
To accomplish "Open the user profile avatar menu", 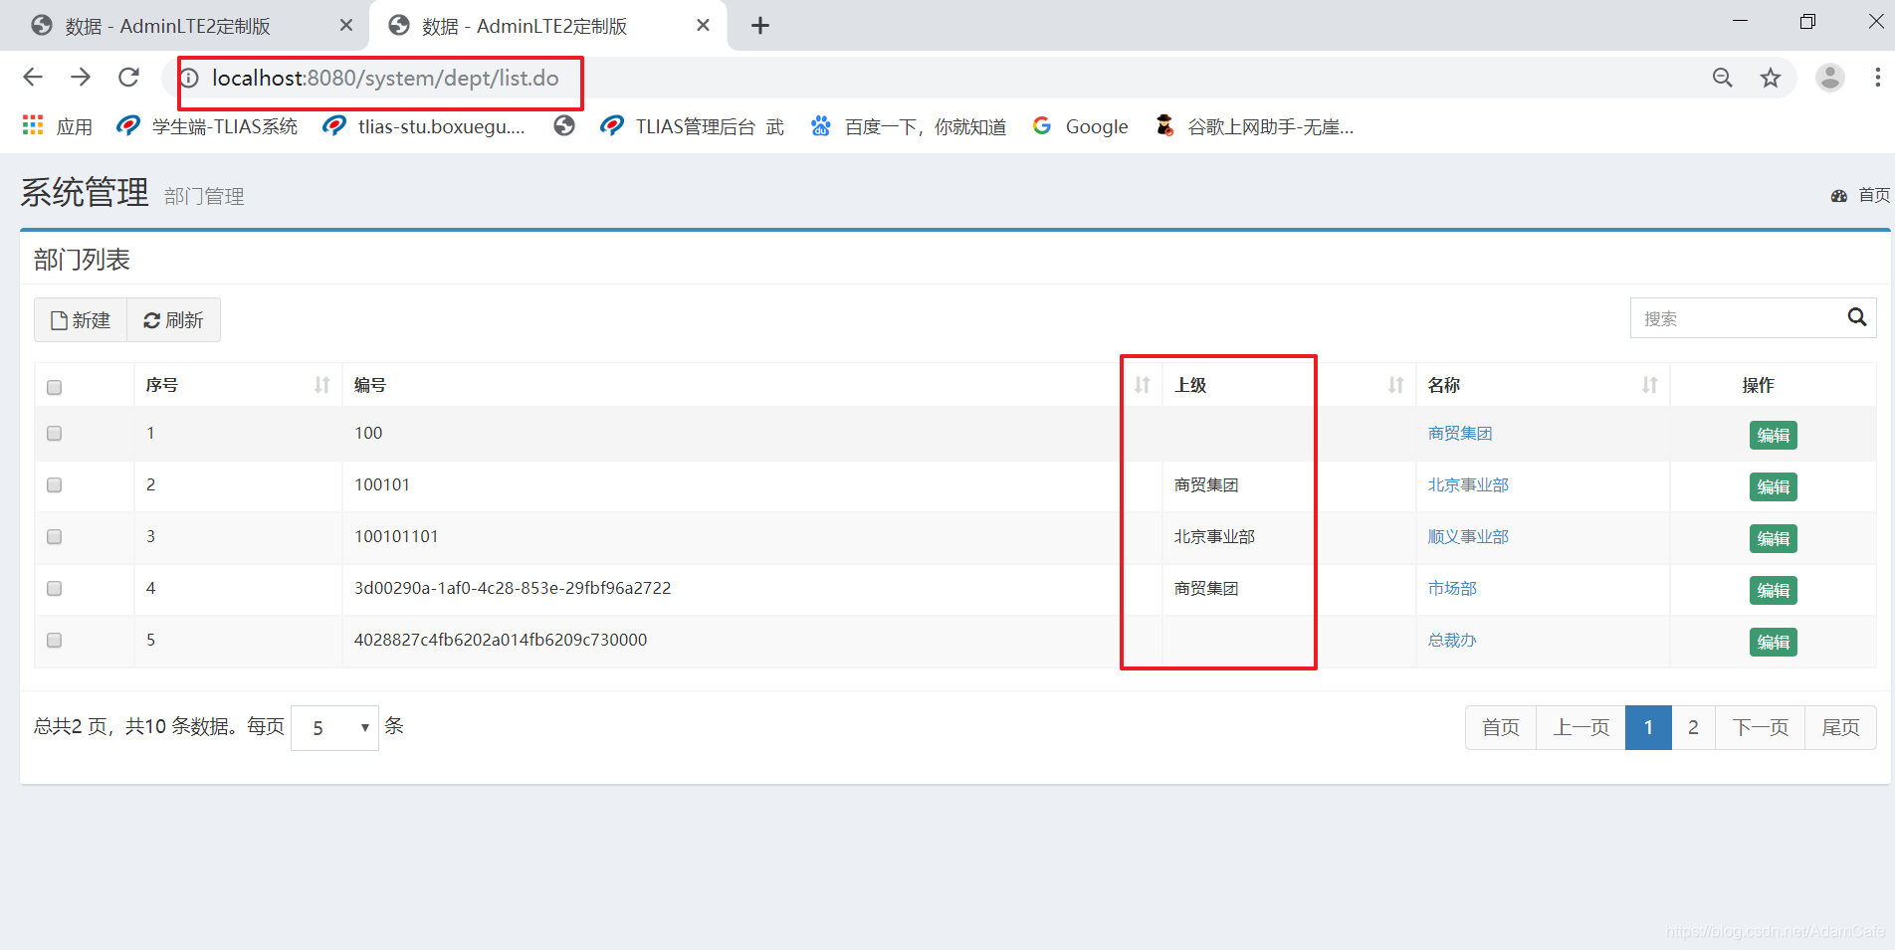I will (1830, 78).
